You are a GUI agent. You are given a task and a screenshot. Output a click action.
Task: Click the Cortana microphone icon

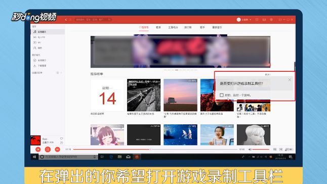pyautogui.click(x=95, y=157)
